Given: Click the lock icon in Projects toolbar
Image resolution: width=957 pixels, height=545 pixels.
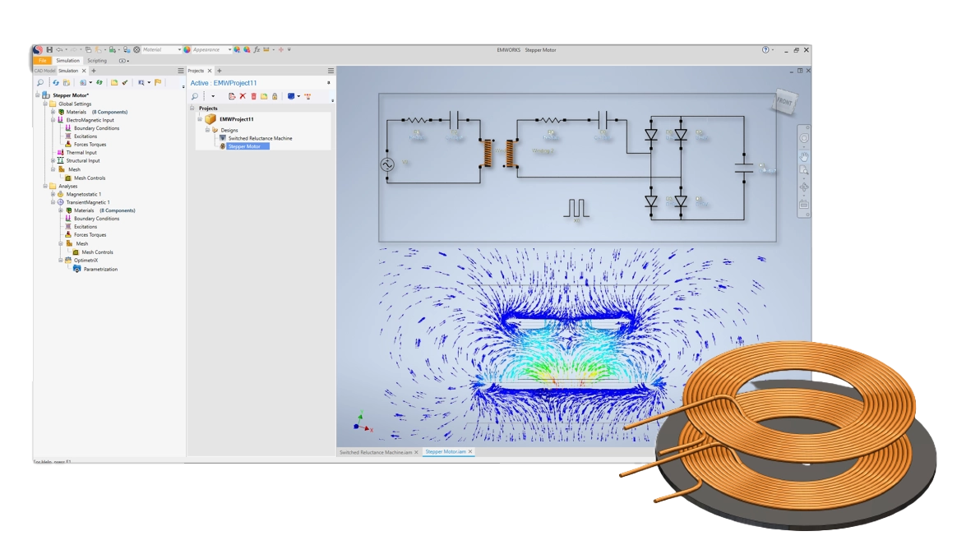Looking at the screenshot, I should point(275,96).
